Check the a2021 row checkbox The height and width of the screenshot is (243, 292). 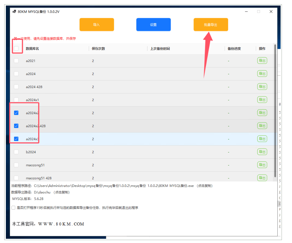pos(16,61)
